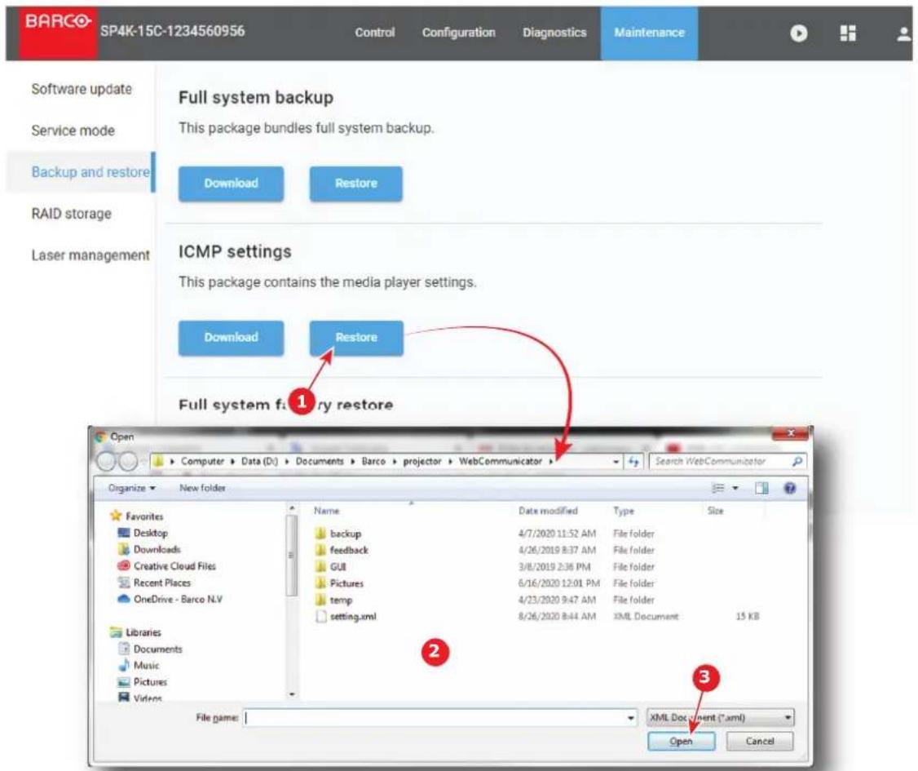
Task: Open the Configuration tab
Action: click(458, 33)
